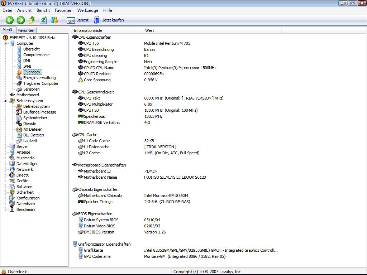Expand the Netzwerk tree node

pos(5,169)
